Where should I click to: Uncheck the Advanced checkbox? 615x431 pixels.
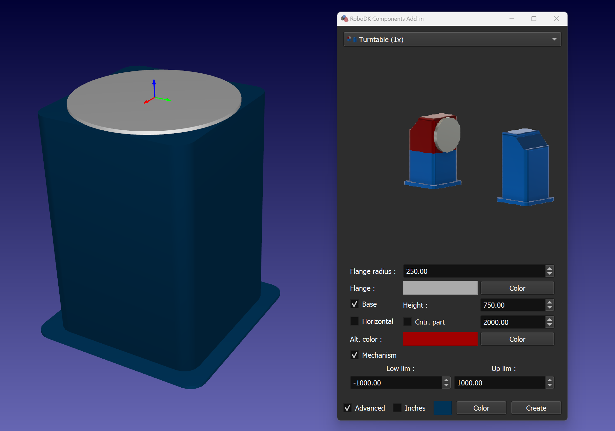tap(348, 408)
